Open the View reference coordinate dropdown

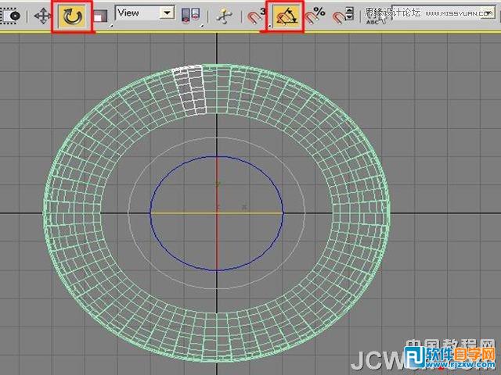pos(145,13)
